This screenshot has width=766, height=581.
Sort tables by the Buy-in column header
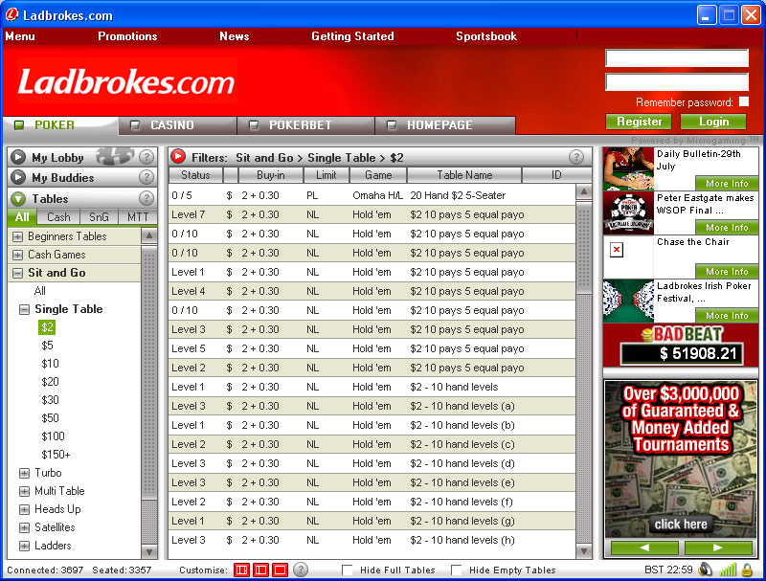(271, 175)
